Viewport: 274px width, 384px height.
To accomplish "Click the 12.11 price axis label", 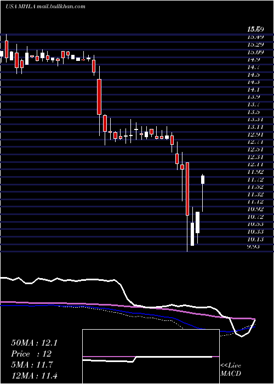I will coord(255,165).
